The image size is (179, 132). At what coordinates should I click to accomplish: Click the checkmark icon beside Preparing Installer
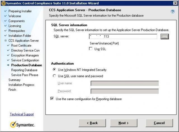(5, 11)
